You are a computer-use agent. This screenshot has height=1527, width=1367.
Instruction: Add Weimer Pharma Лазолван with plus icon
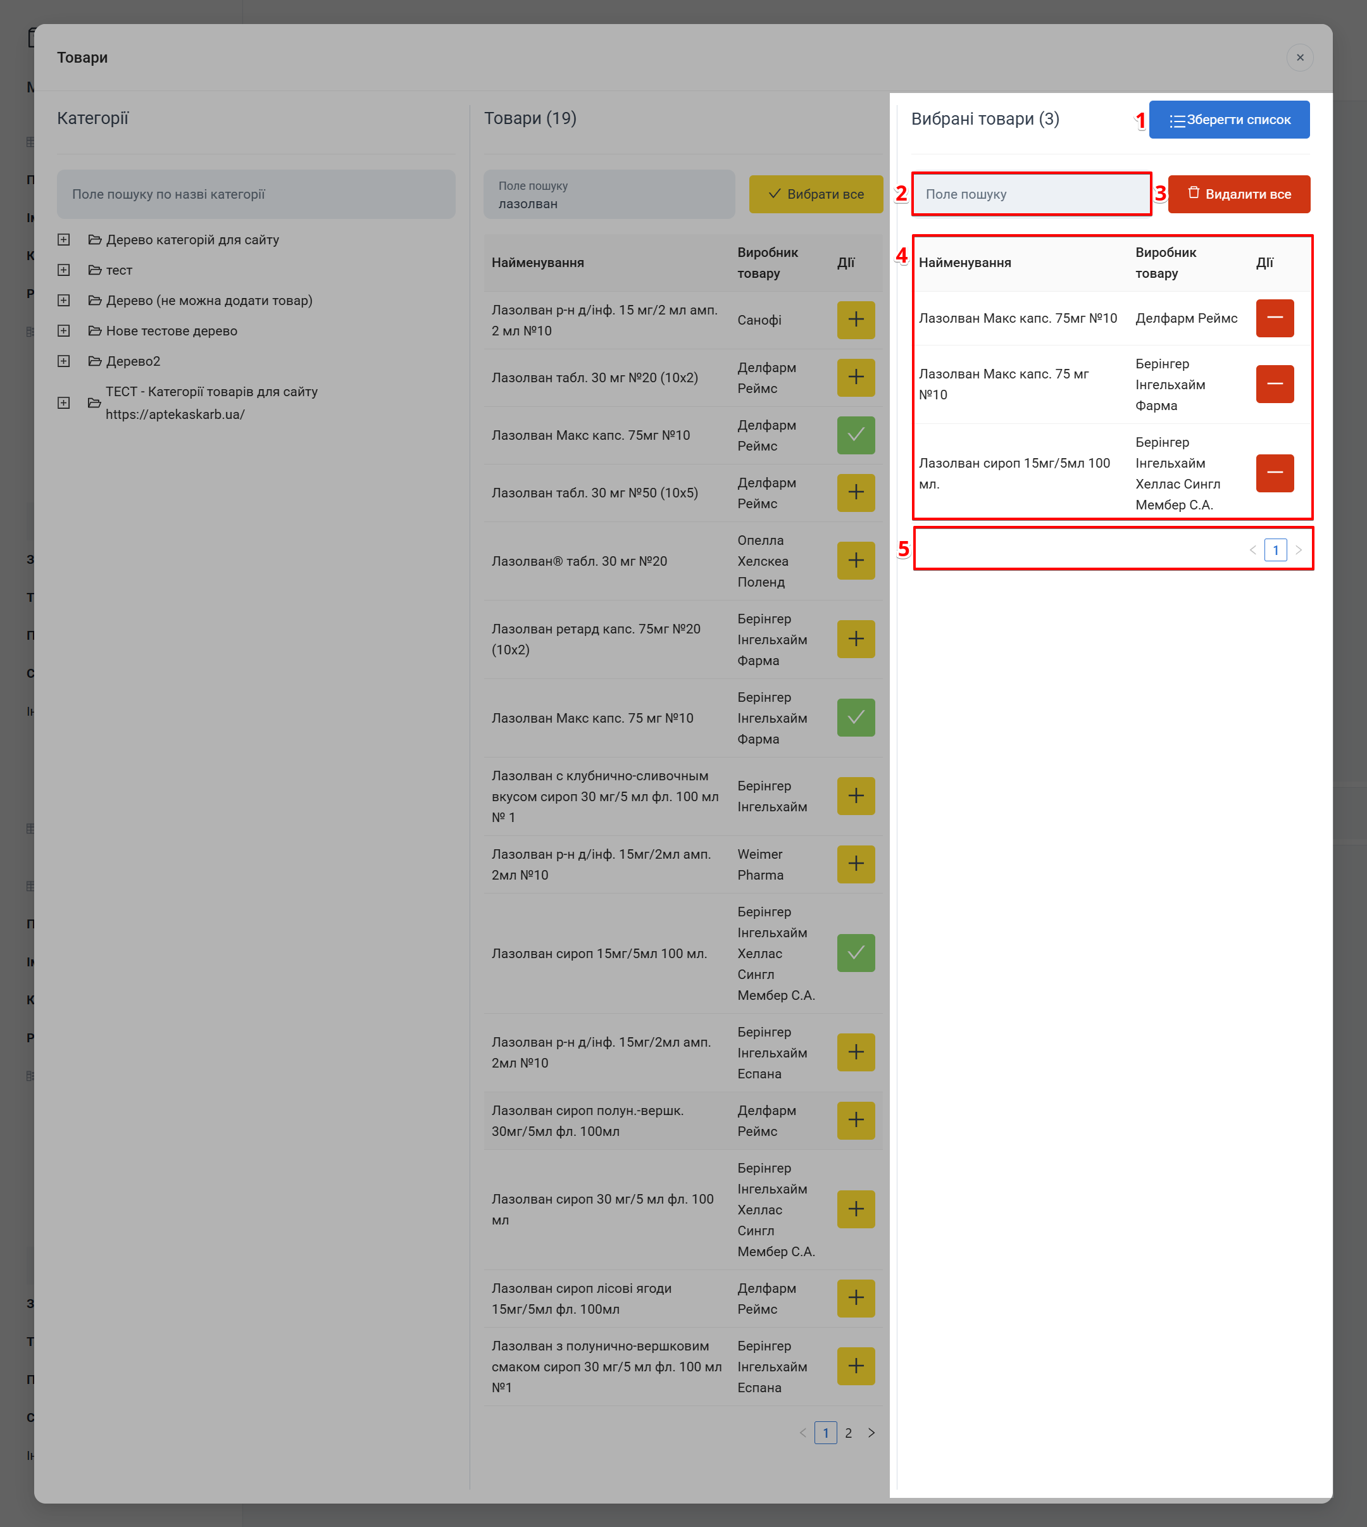(x=856, y=864)
